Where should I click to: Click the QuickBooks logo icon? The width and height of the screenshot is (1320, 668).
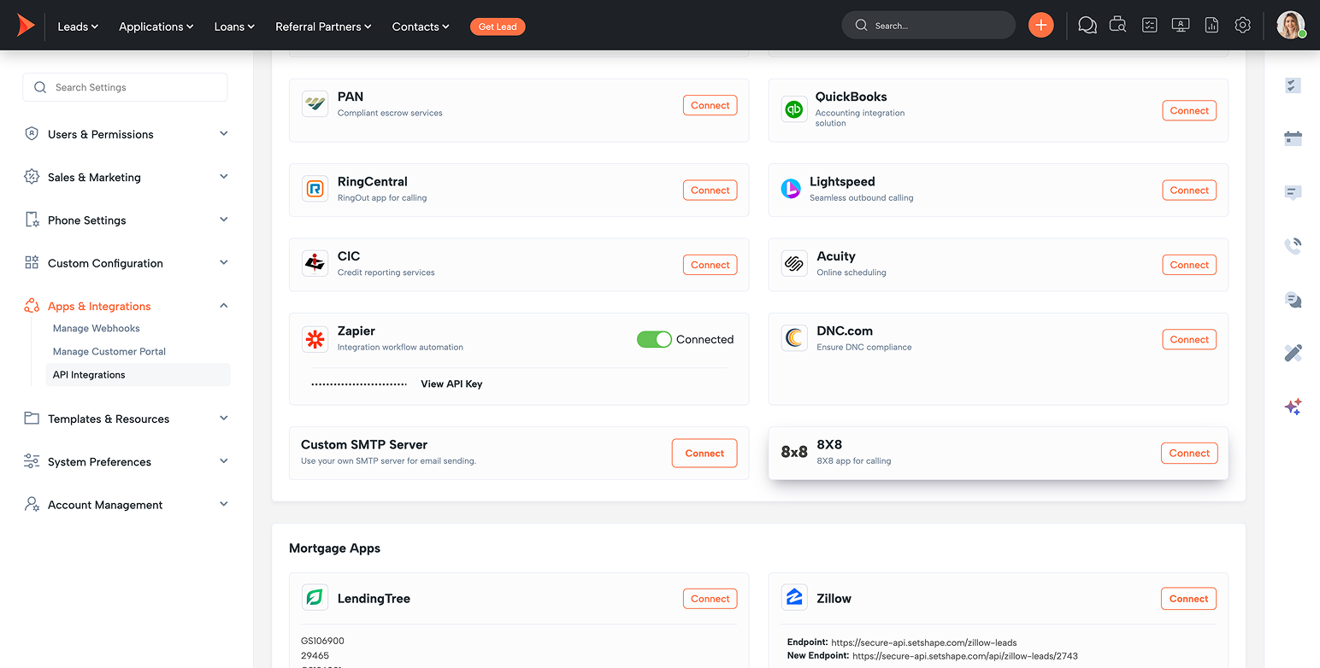794,109
